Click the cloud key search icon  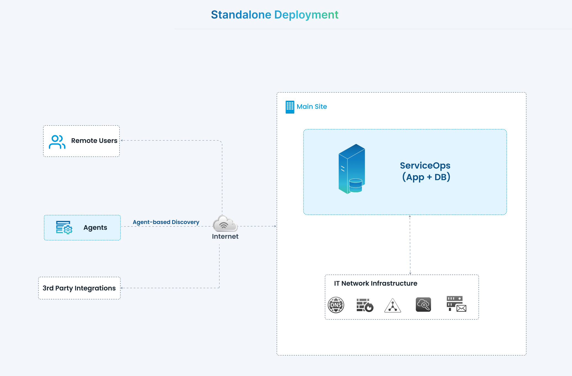click(423, 305)
